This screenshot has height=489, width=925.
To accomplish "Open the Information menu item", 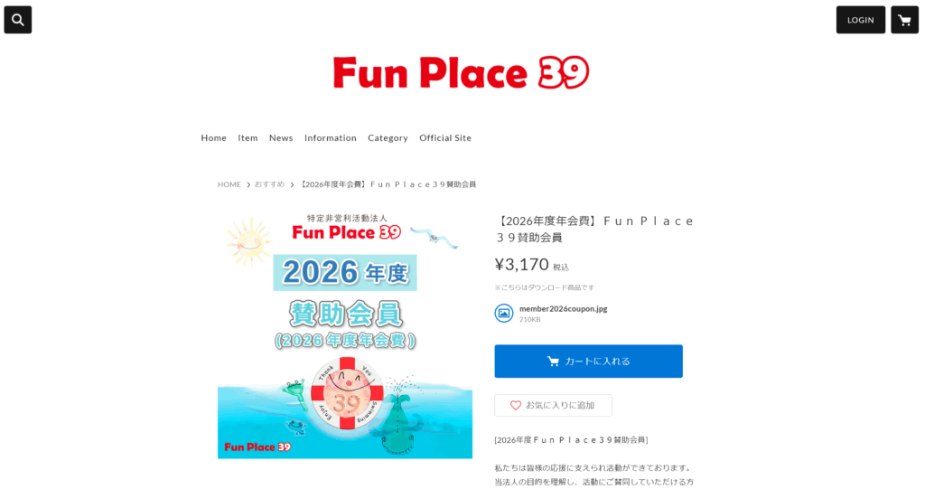I will tap(331, 137).
